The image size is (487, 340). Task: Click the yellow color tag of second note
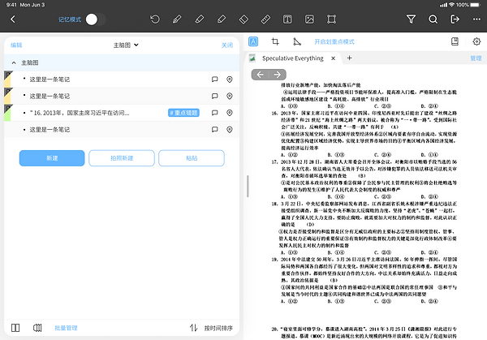[x=7, y=96]
